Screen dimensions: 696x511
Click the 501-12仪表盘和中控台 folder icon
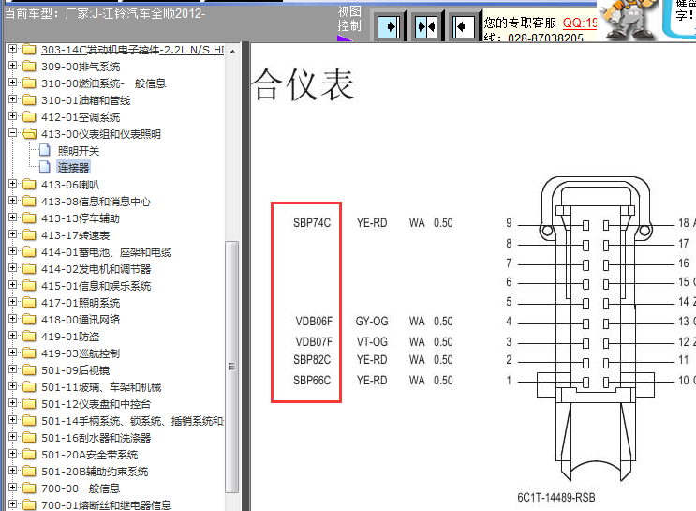[x=29, y=404]
